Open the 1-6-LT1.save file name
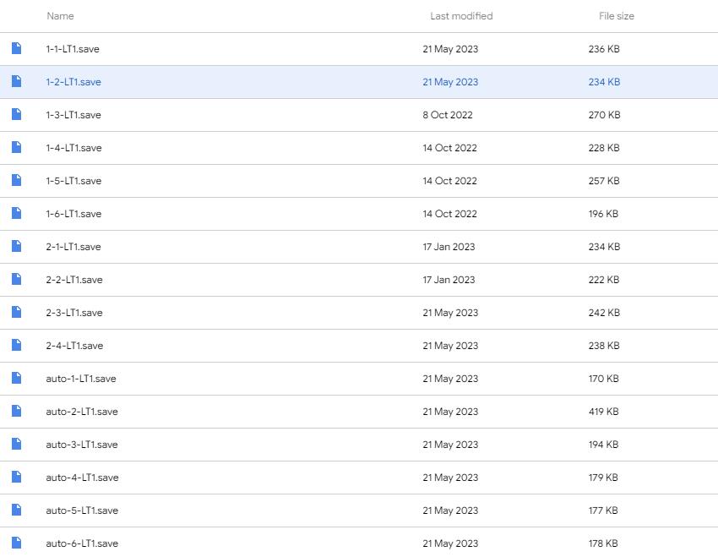The width and height of the screenshot is (718, 557). [73, 214]
